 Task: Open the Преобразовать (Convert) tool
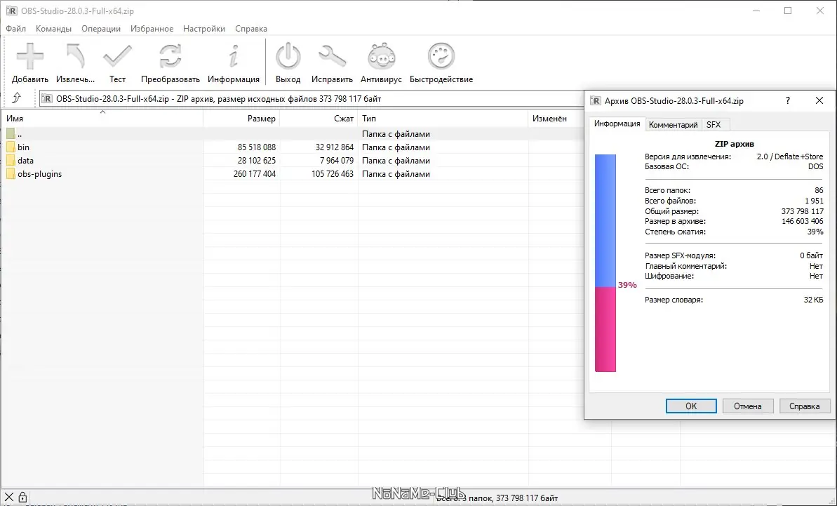tap(168, 56)
